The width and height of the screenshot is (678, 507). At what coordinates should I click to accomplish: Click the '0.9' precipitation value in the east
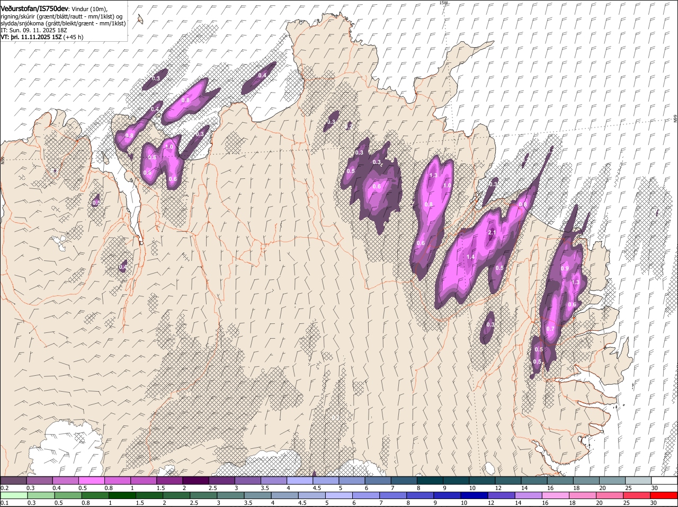pyautogui.click(x=565, y=269)
